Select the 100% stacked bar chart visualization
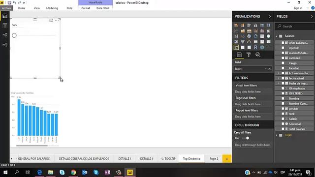The image size is (315, 177). (262, 25)
